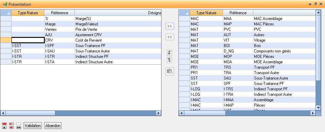Click empty Type Nature cell in CRV row
325x132 pixels.
(x=28, y=40)
